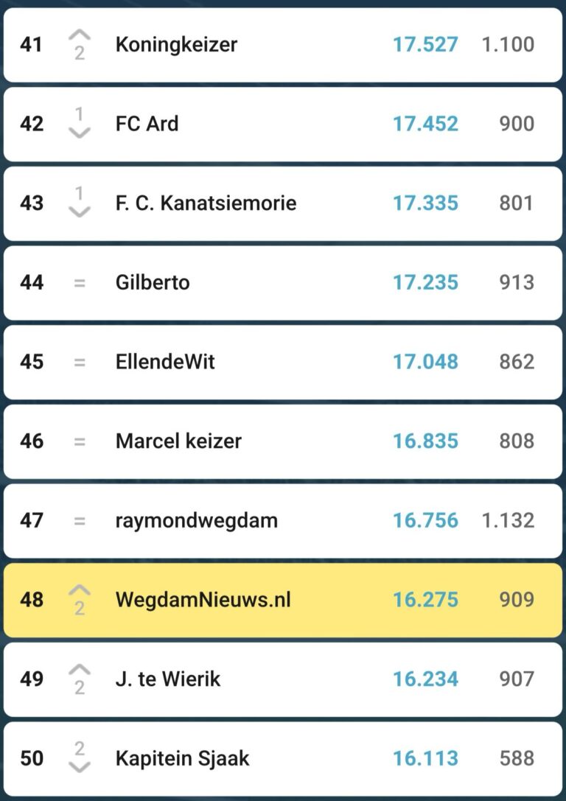
Task: Click the points value 1.132
Action: 508,520
